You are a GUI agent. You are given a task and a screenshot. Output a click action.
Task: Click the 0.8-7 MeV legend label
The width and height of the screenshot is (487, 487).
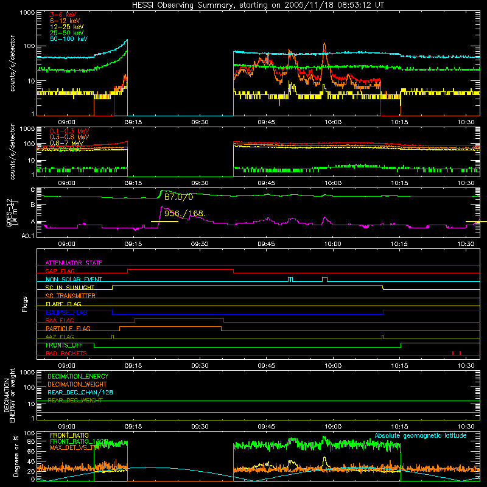tap(66, 143)
